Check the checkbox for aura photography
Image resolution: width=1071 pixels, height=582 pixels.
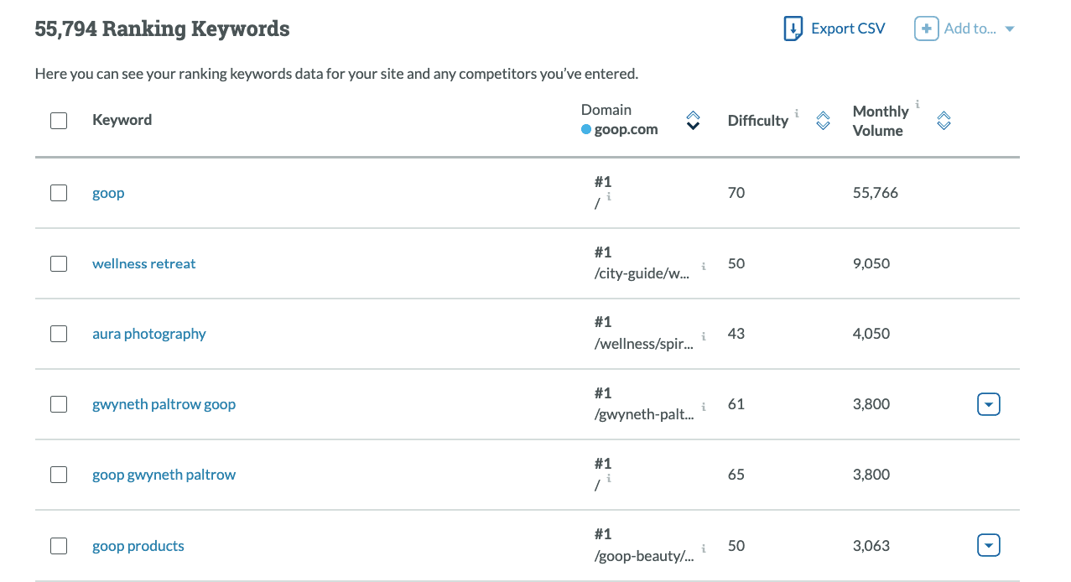pos(59,333)
